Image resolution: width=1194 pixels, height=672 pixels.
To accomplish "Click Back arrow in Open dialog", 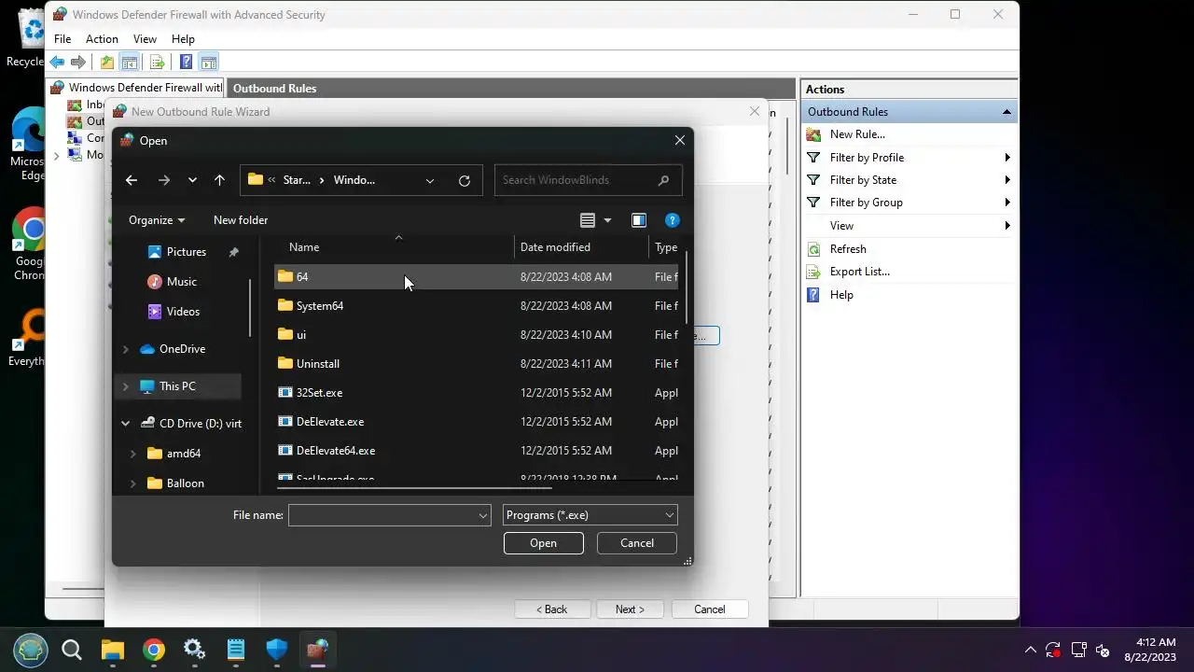I will click(132, 180).
